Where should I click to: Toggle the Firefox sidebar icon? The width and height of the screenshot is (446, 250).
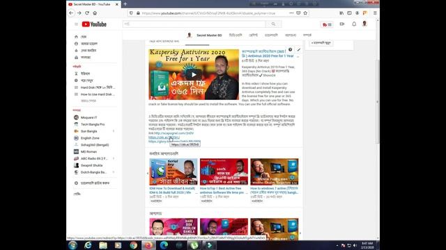tap(349, 13)
